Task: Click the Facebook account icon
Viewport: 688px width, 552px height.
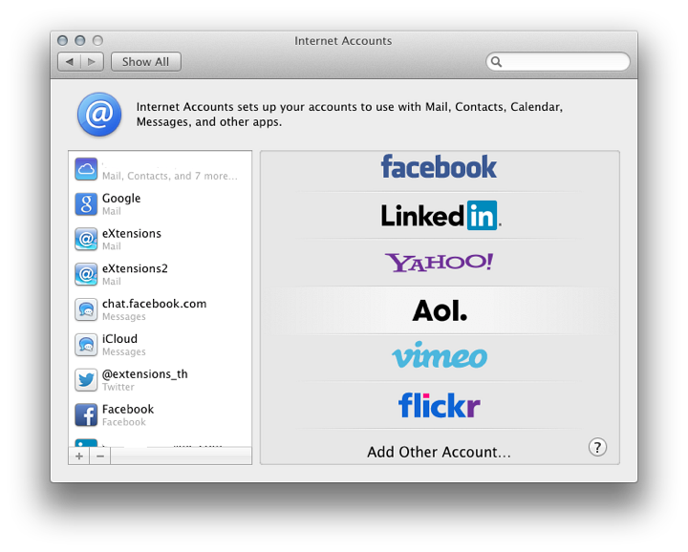Action: [86, 414]
